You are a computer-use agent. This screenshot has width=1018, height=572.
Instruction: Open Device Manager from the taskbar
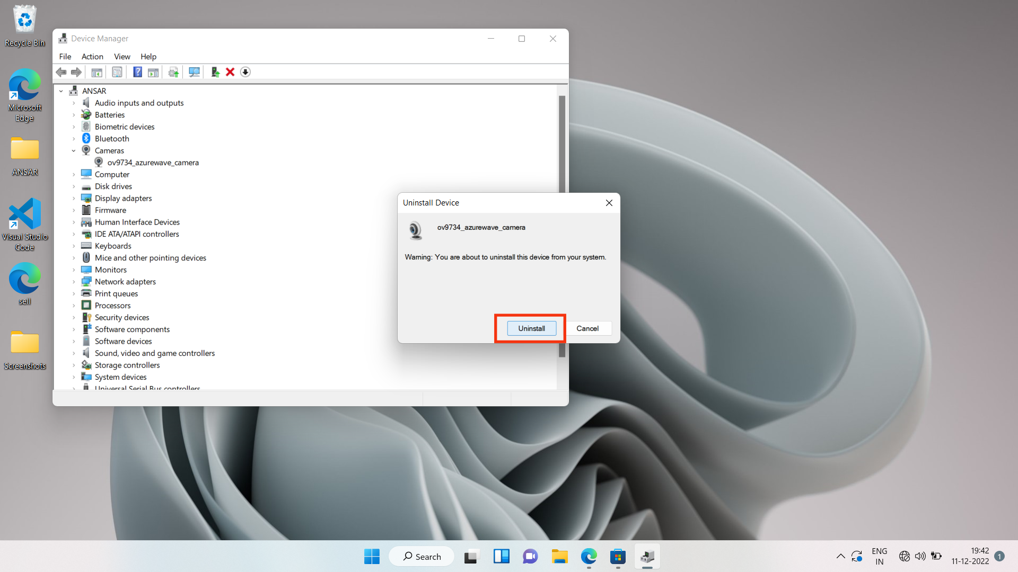(647, 556)
